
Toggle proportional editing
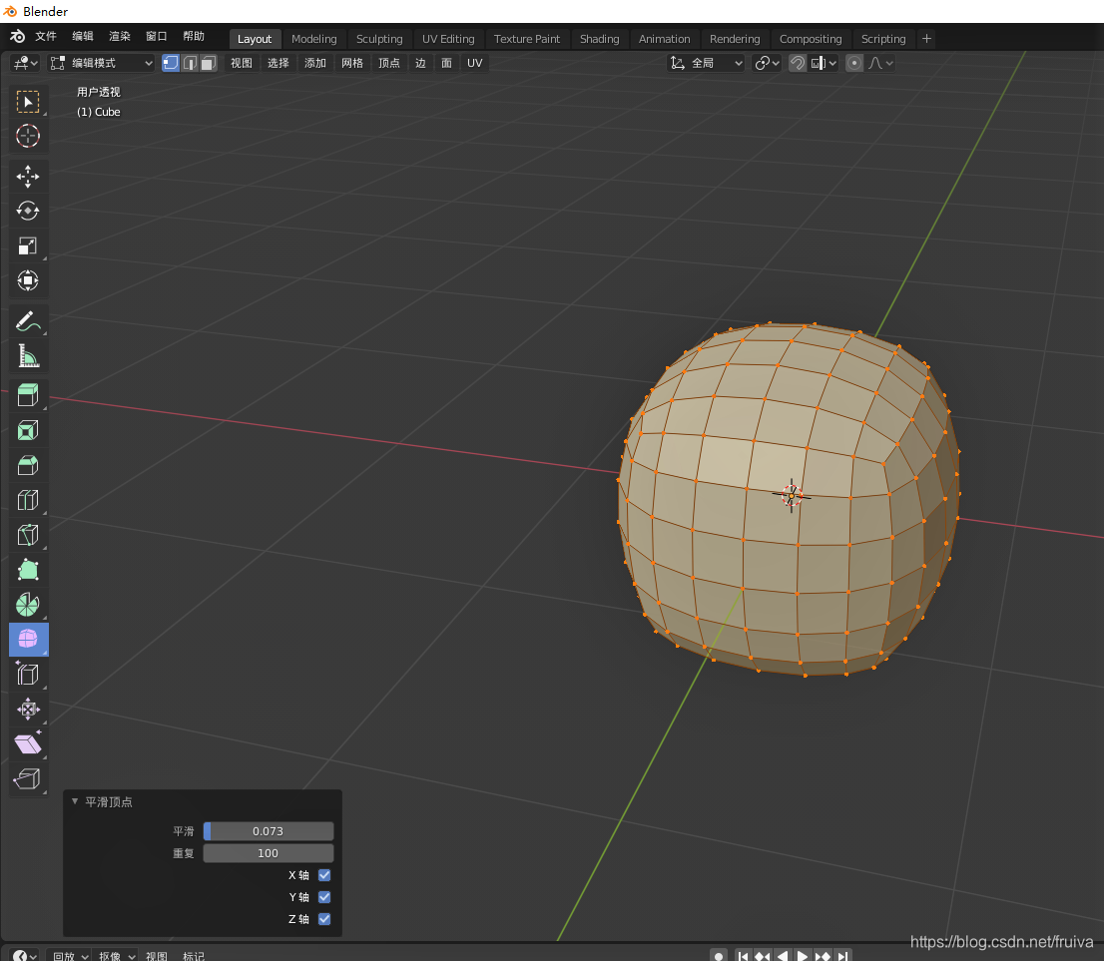click(x=854, y=63)
